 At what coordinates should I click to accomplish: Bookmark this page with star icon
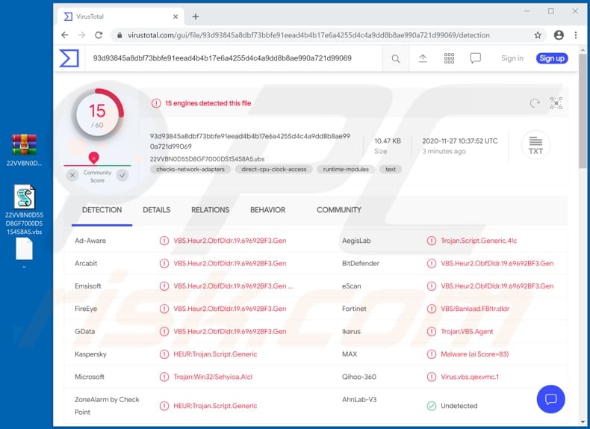tap(537, 35)
